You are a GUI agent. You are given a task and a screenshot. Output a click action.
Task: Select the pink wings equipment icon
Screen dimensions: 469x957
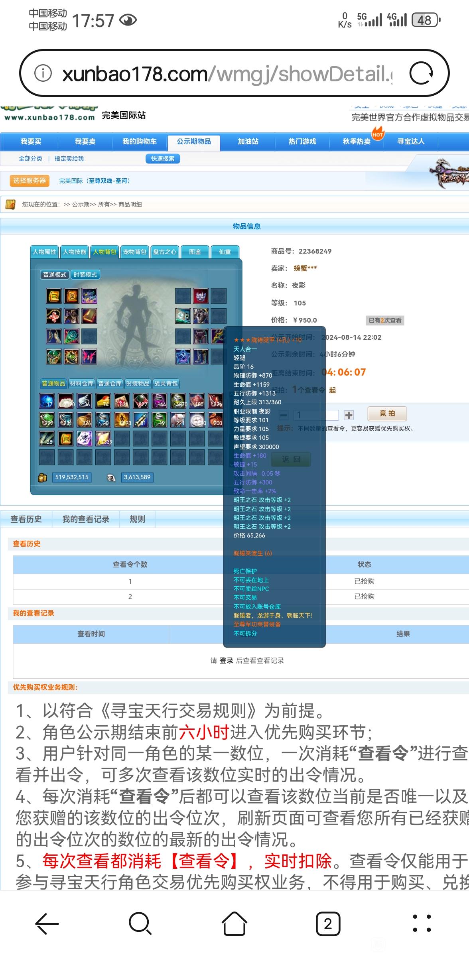point(89,356)
